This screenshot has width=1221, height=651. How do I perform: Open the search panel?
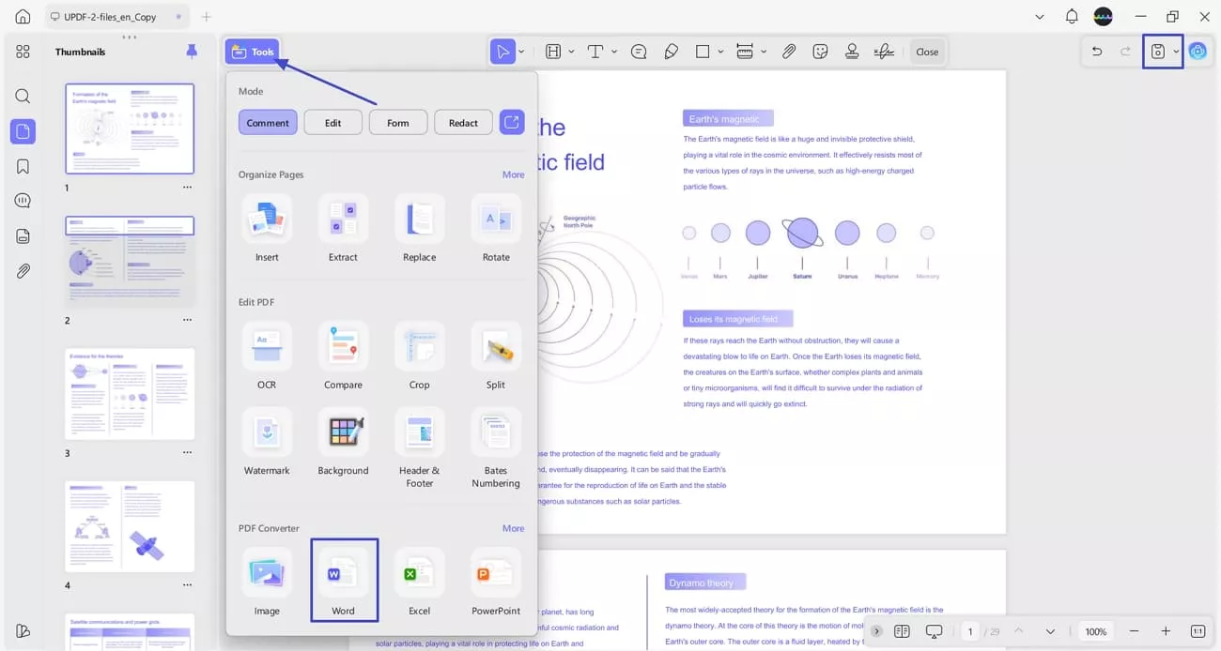(23, 96)
